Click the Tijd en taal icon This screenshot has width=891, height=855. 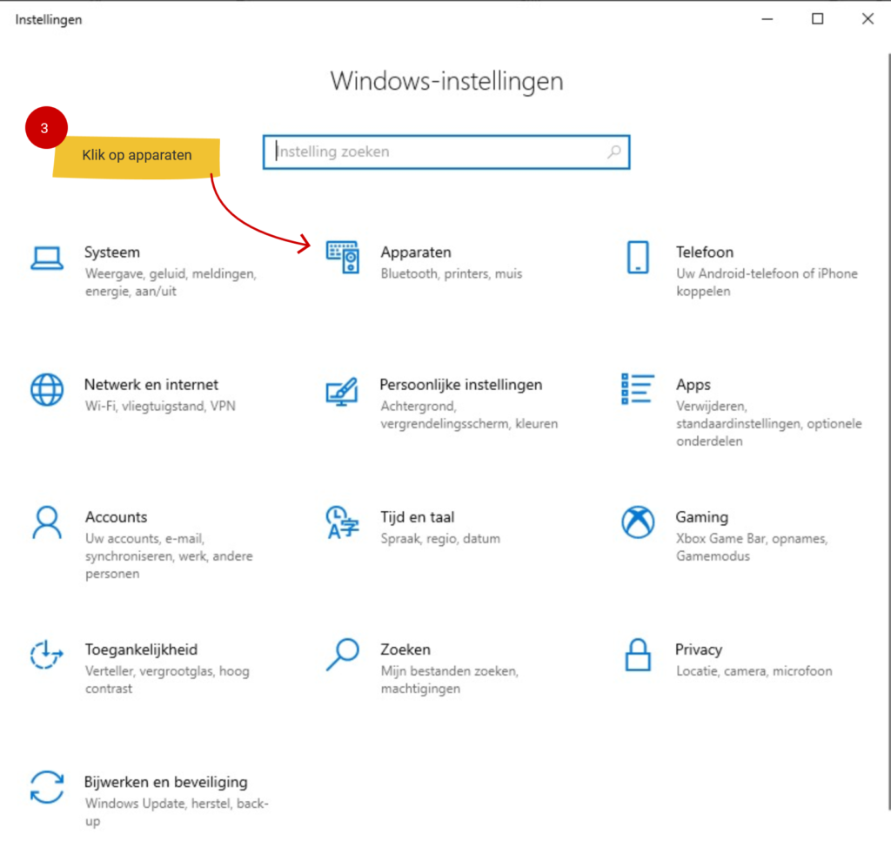pyautogui.click(x=342, y=522)
